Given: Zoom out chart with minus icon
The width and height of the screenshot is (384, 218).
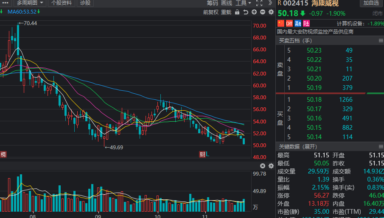Looking at the screenshot, I should tap(263, 12).
